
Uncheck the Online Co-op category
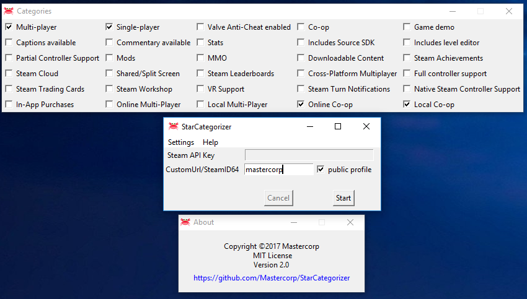click(x=301, y=104)
